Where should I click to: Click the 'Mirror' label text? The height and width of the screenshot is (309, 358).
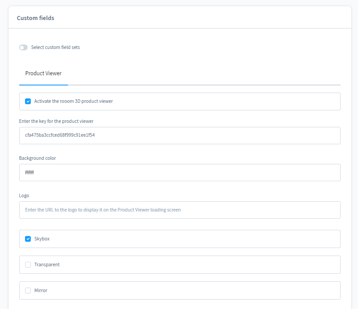pyautogui.click(x=41, y=290)
